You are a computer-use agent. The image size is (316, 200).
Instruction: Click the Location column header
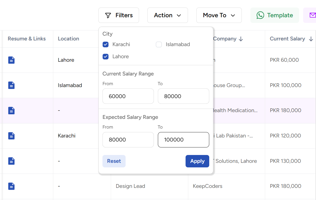(69, 39)
